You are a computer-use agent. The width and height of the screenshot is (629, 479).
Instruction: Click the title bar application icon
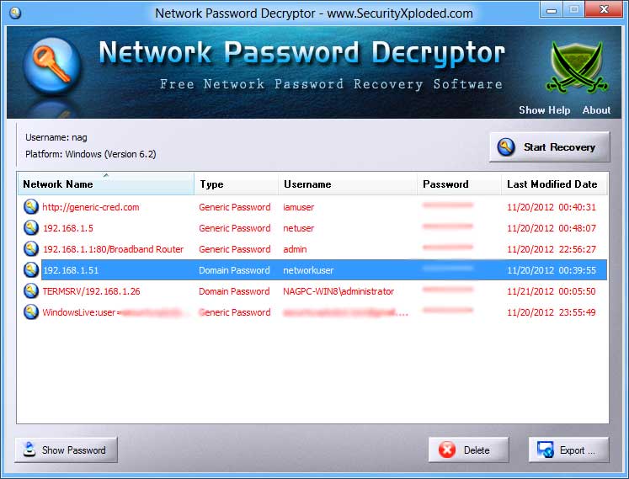(x=14, y=13)
